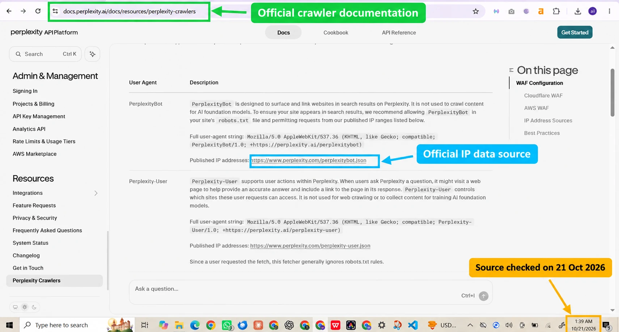Image resolution: width=619 pixels, height=332 pixels.
Task: Open Perplexity Crawlers in the sidebar
Action: point(55,281)
